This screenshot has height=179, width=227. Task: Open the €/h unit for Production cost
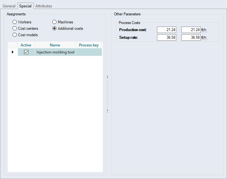tap(204, 30)
